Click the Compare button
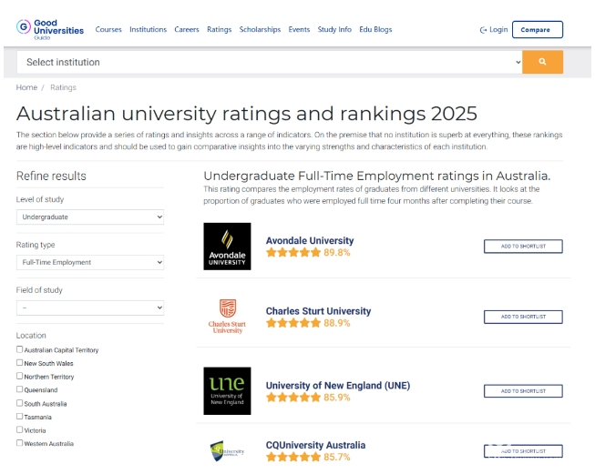 pos(538,29)
